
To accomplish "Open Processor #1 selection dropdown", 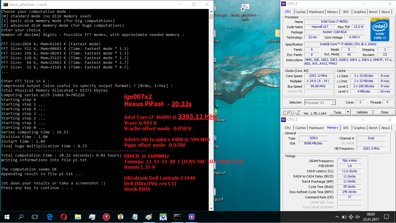I will [320, 102].
